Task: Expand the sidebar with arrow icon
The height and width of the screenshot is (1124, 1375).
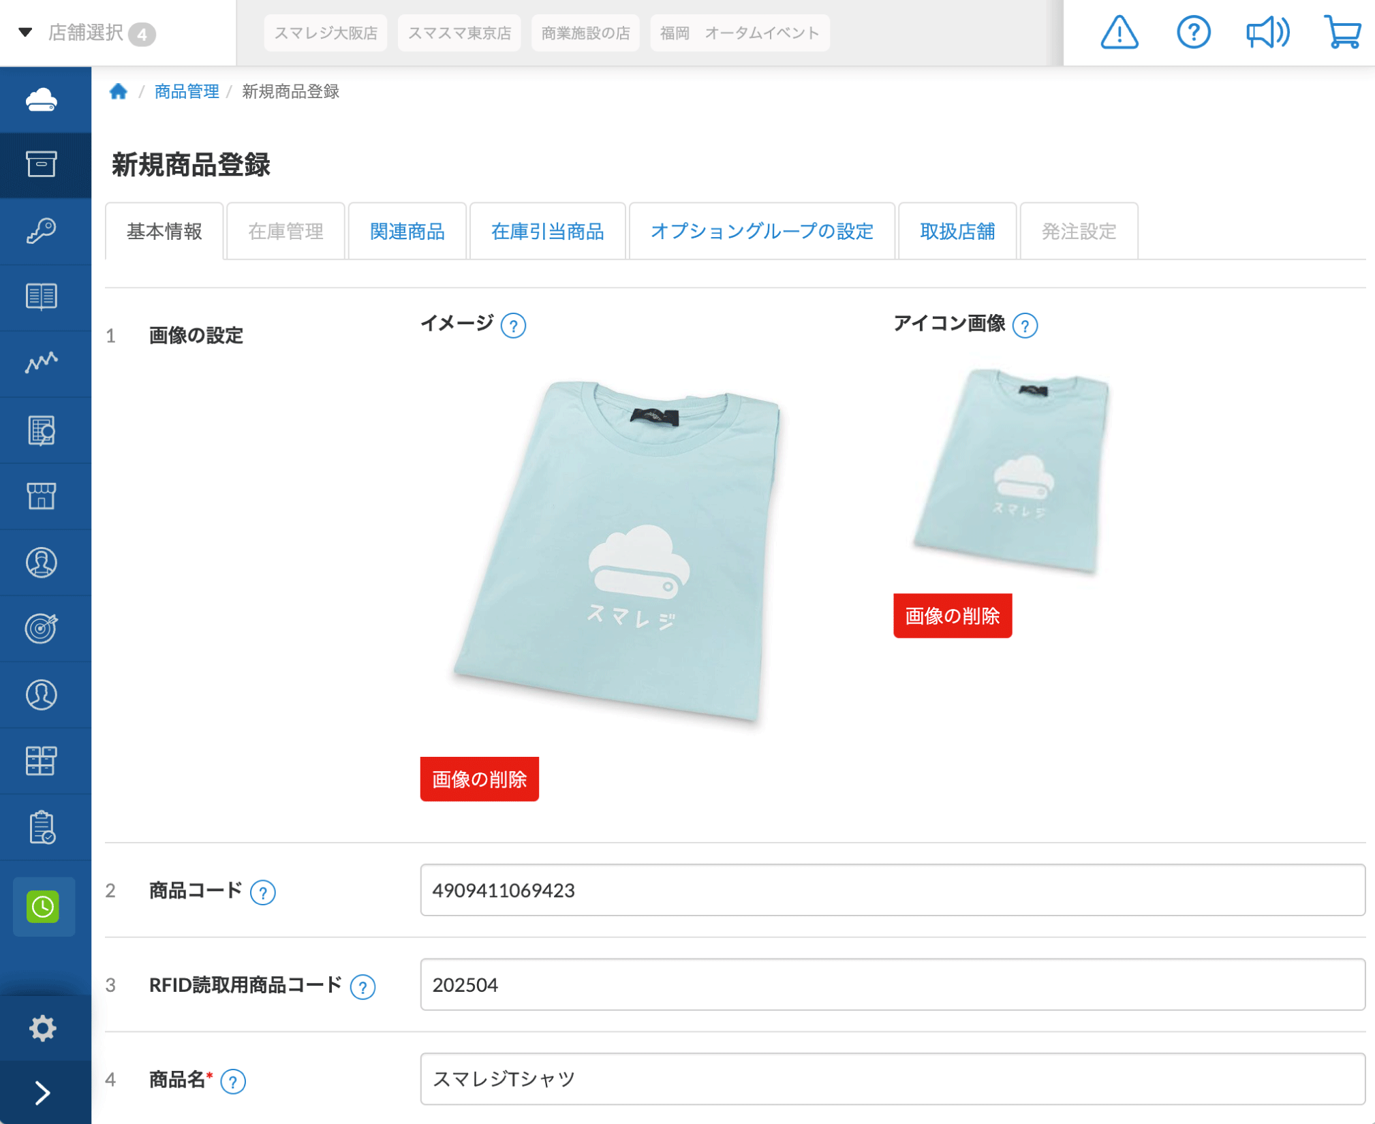Action: 42,1093
